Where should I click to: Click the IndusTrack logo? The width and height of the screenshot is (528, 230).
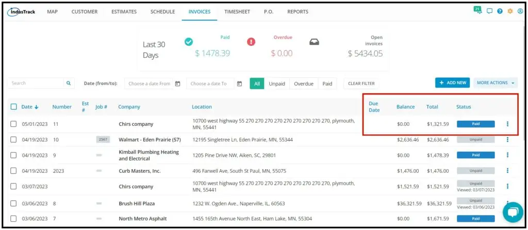tap(21, 12)
